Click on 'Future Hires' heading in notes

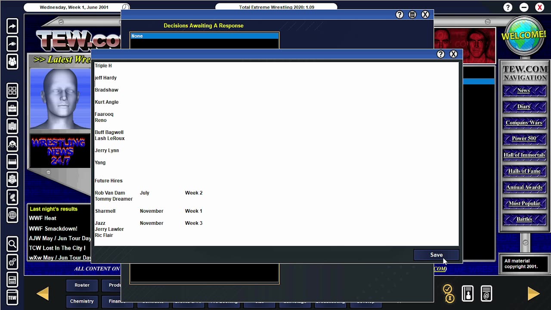coord(108,181)
